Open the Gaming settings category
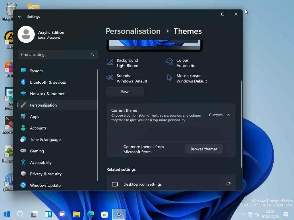The width and height of the screenshot is (294, 220). (57, 151)
